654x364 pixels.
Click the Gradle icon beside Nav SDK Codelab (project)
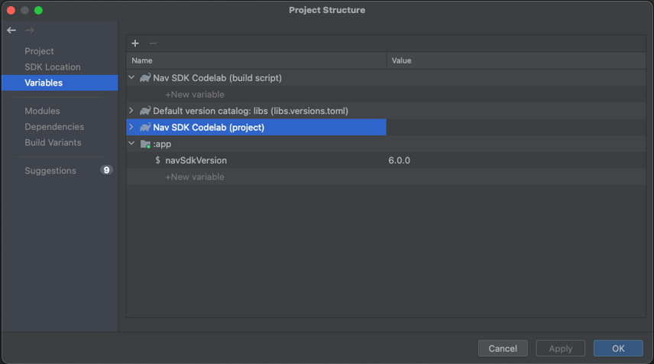click(x=144, y=128)
